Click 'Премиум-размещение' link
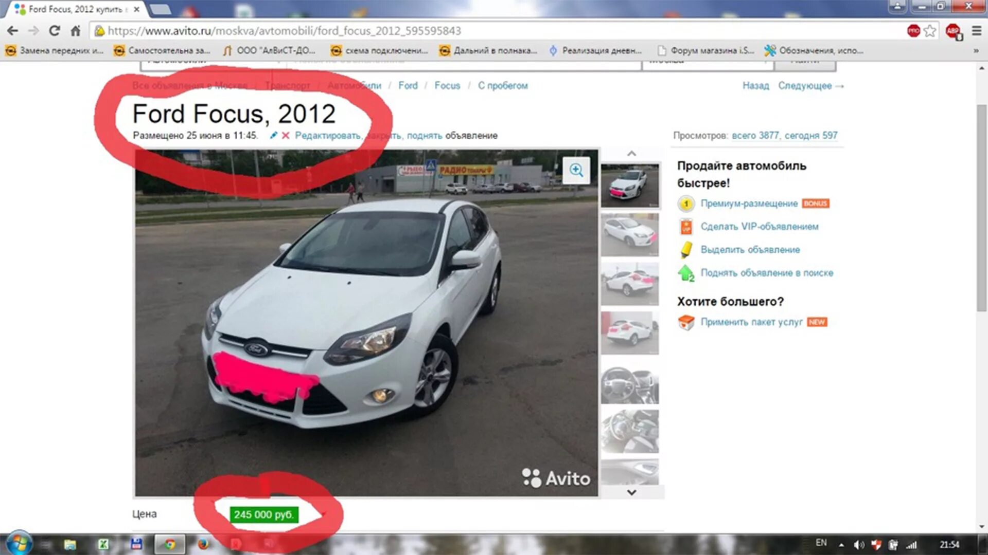This screenshot has width=988, height=555. 749,203
